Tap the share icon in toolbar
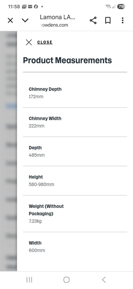 tap(93, 20)
